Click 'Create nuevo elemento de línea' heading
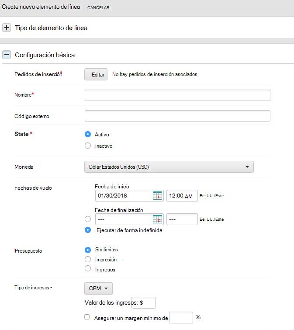The image size is (294, 330). tap(41, 7)
